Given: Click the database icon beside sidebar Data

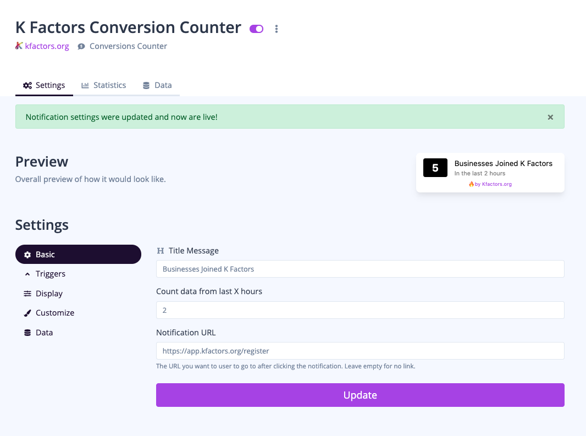Looking at the screenshot, I should click(x=27, y=333).
